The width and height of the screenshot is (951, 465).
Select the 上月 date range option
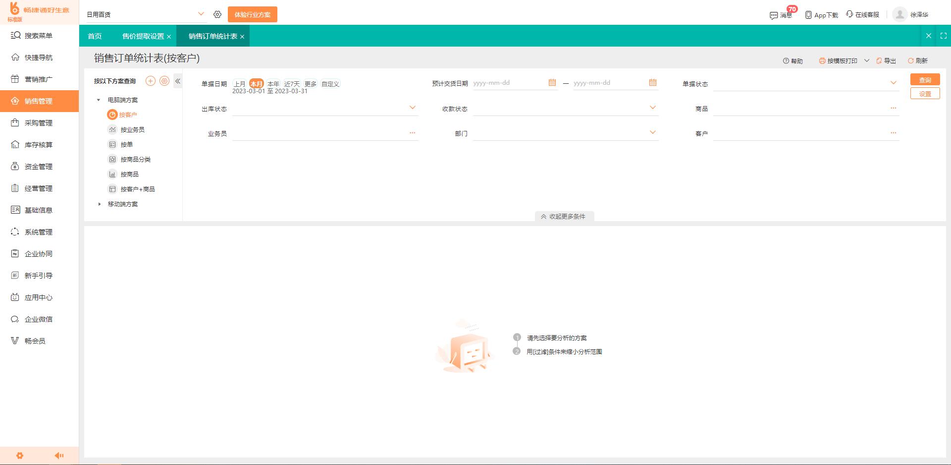pos(239,84)
